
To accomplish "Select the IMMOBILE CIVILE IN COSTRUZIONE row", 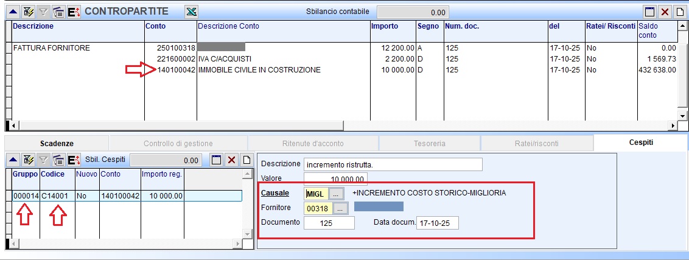I will 259,70.
